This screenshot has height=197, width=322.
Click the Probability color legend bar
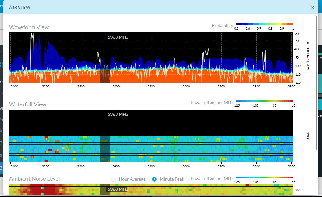click(265, 24)
